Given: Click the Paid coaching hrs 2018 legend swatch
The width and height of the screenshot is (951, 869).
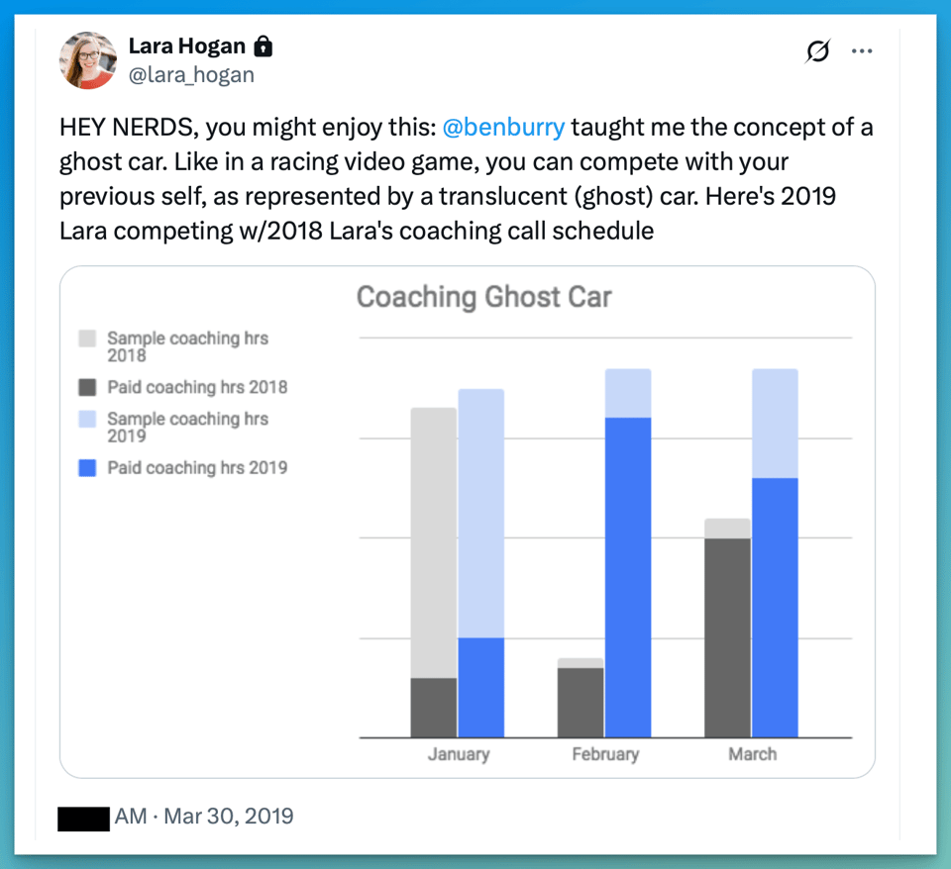Looking at the screenshot, I should [87, 387].
